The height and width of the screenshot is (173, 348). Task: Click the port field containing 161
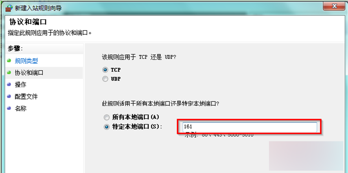coord(249,127)
